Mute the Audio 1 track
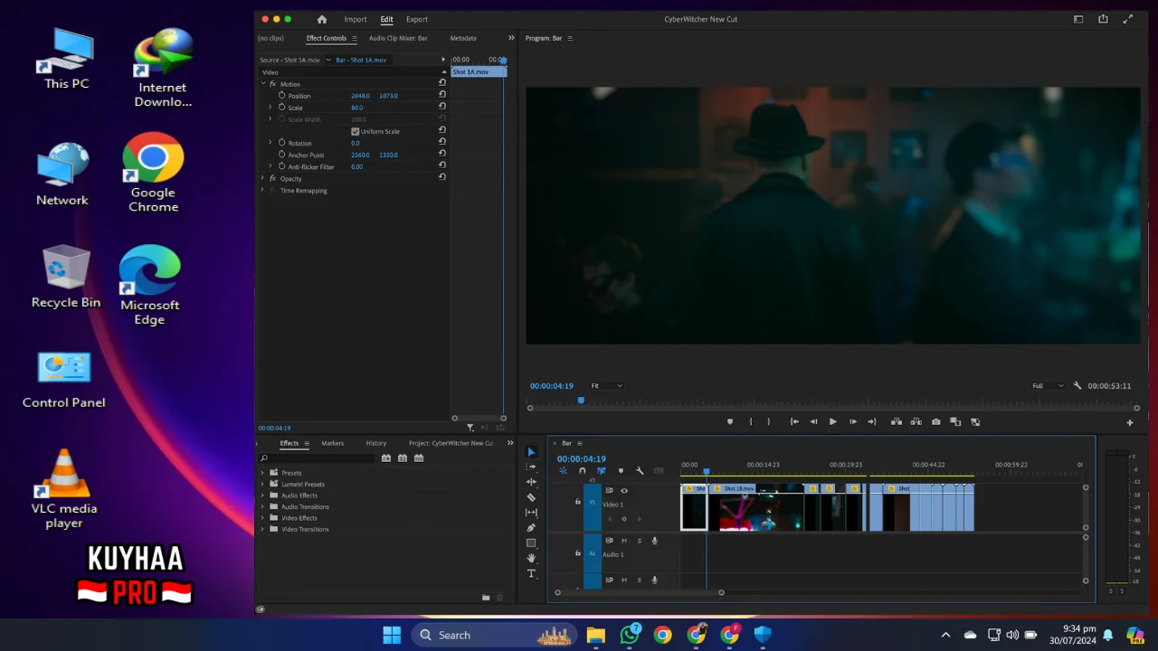 tap(623, 541)
